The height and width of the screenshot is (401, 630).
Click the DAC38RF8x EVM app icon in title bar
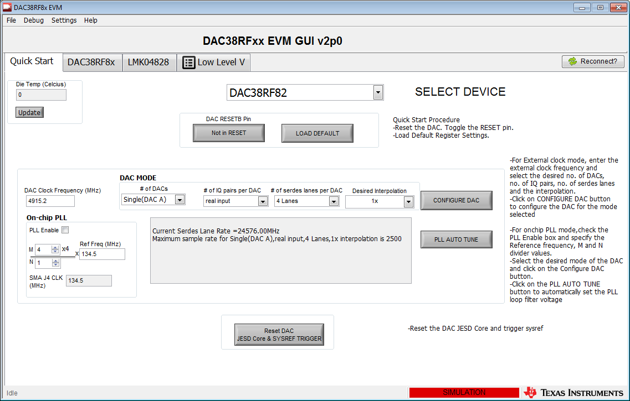click(7, 7)
